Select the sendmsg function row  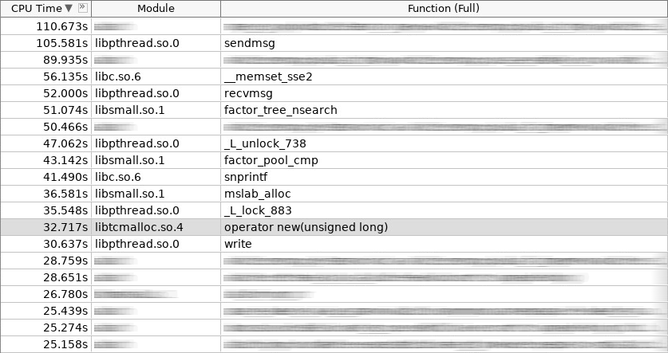(x=249, y=43)
